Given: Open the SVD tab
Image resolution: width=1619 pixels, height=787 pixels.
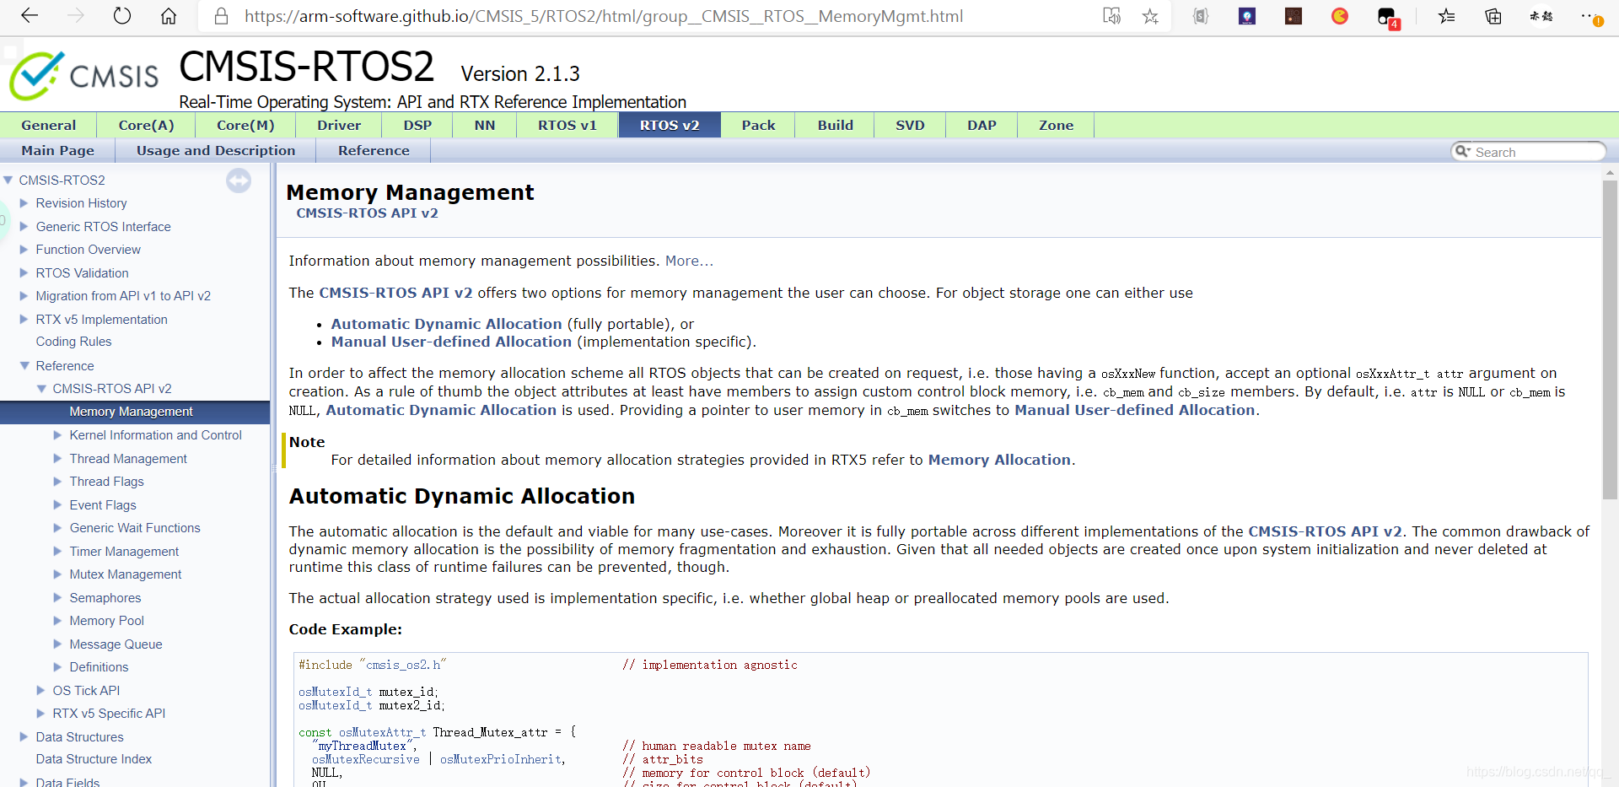Looking at the screenshot, I should tap(910, 125).
